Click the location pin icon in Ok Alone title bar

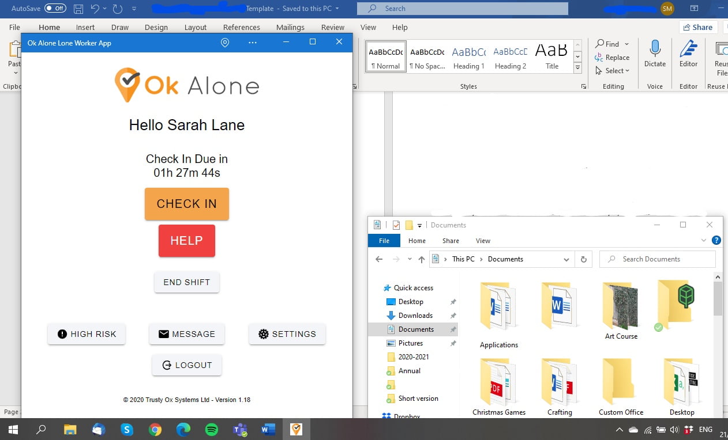tap(226, 43)
